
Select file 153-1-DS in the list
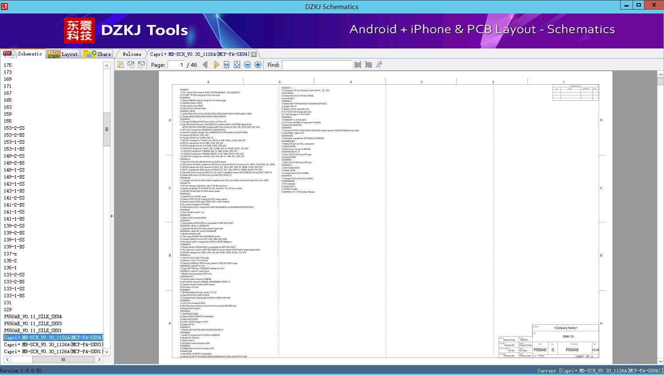(14, 149)
